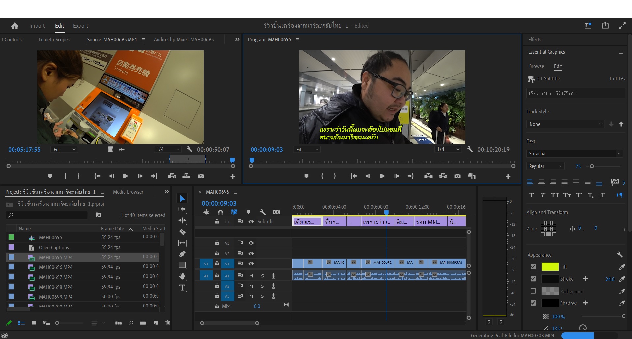
Task: Click the Appearance wrench settings icon
Action: coord(619,254)
